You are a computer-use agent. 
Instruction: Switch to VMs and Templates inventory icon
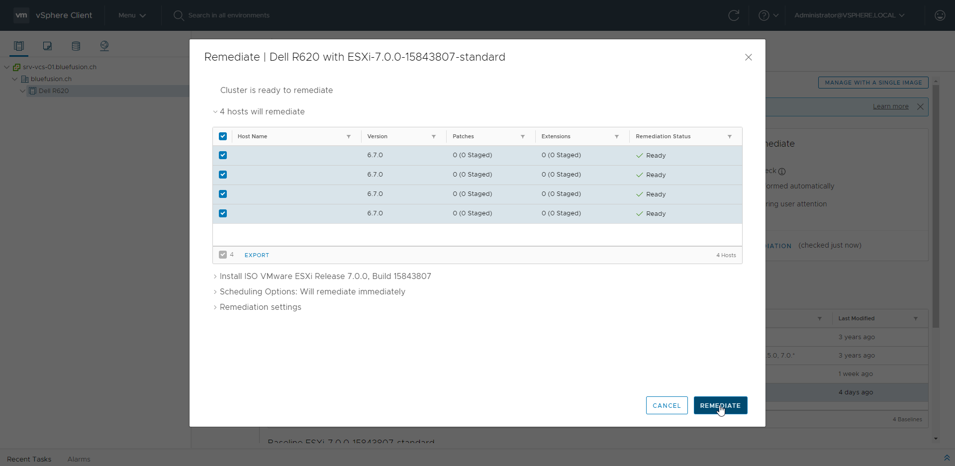(x=47, y=46)
